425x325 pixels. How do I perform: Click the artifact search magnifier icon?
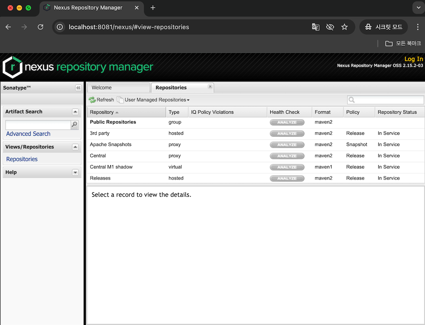pos(74,125)
